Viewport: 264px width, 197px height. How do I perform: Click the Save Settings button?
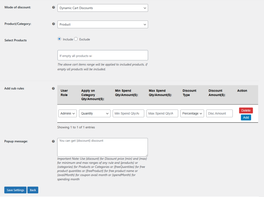tap(15, 190)
